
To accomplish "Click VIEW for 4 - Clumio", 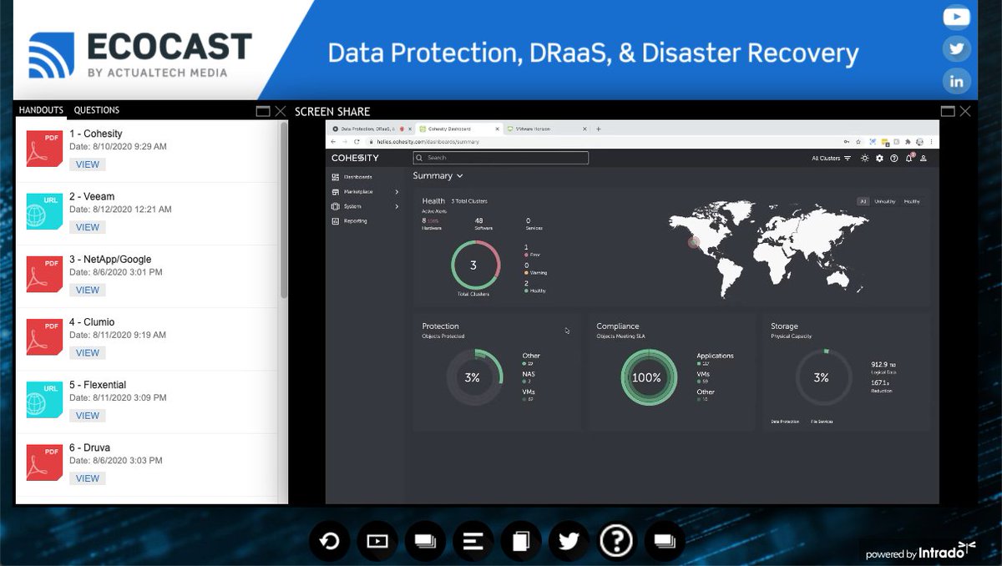I will tap(88, 353).
